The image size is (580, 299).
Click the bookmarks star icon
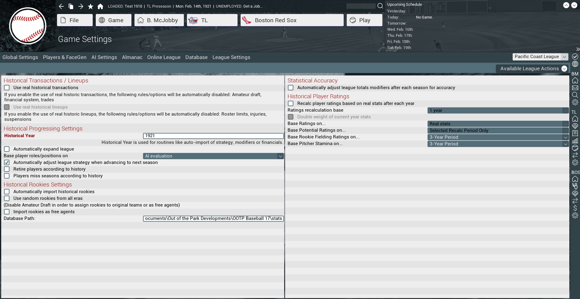tap(91, 6)
